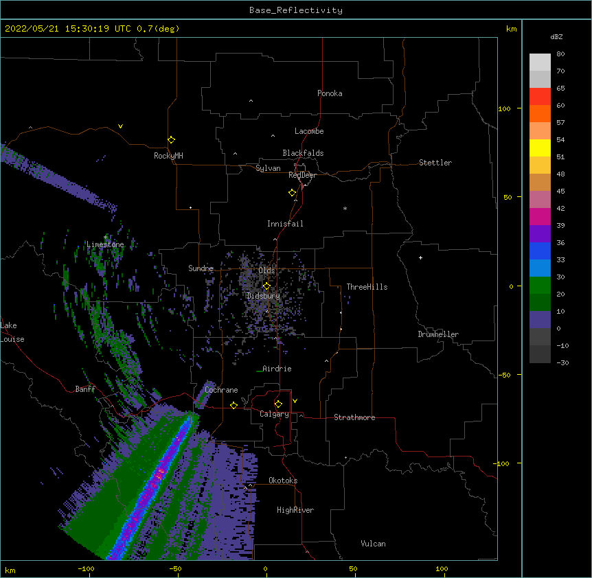
Task: Click the Ponoka city label
Action: [x=330, y=93]
